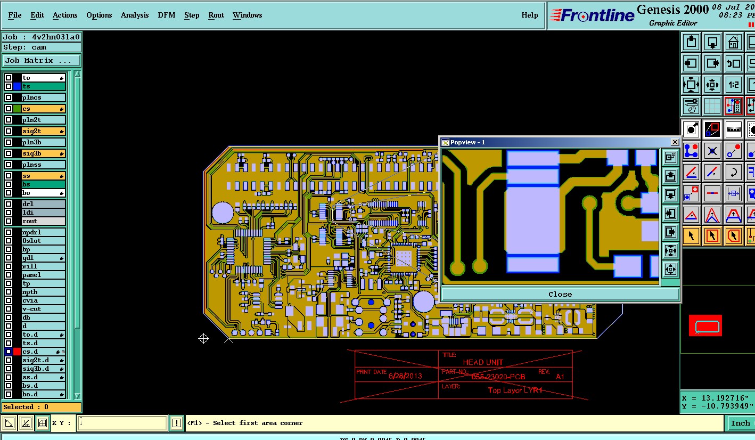
Task: Click the green color swatch of layer cs
Action: (x=17, y=109)
